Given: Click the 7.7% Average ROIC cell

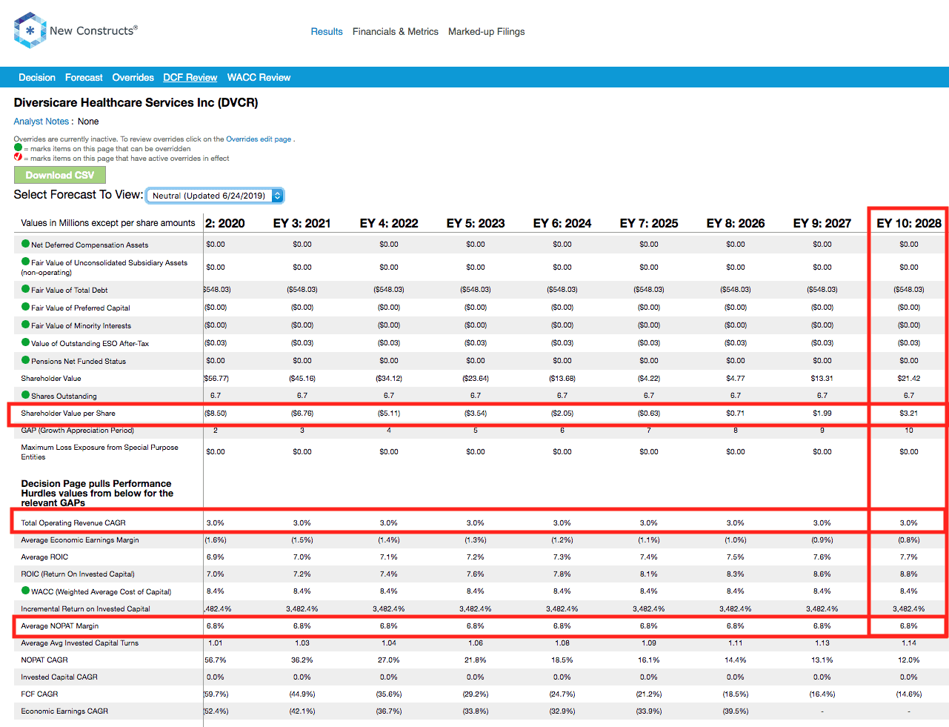Looking at the screenshot, I should coord(909,557).
